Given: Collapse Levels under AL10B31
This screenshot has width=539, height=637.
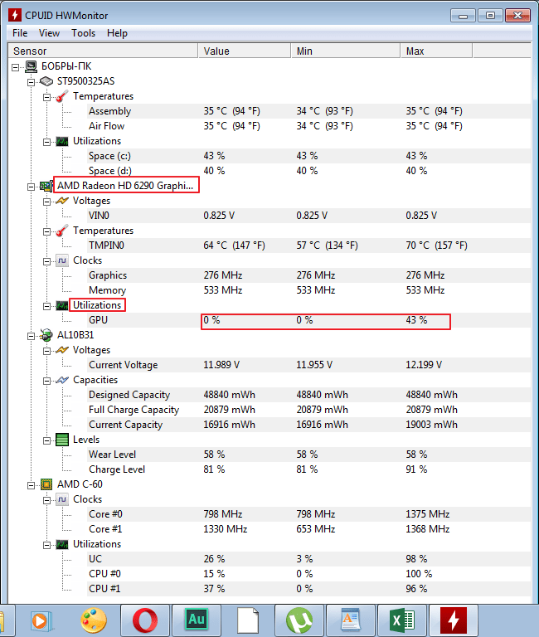Looking at the screenshot, I should click(47, 440).
